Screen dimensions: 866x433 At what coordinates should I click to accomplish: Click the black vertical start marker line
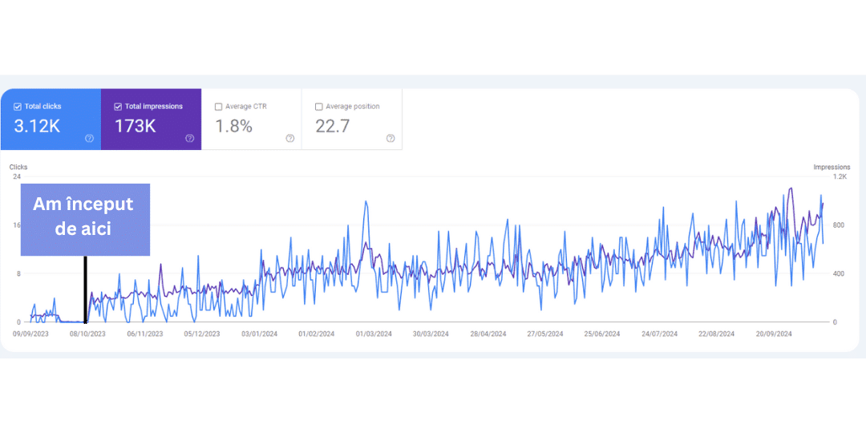point(85,289)
